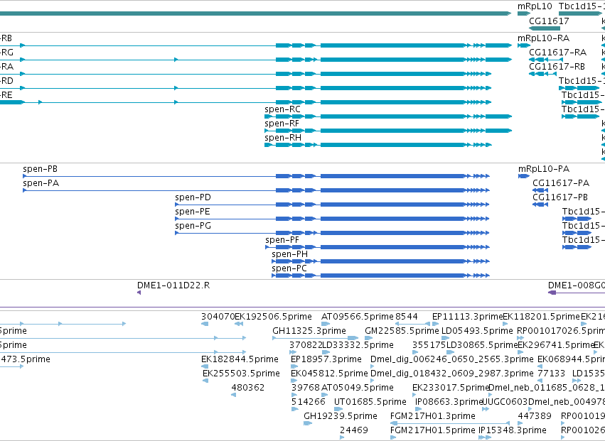The image size is (605, 441).
Task: Open EST 355175
Action: [429, 346]
